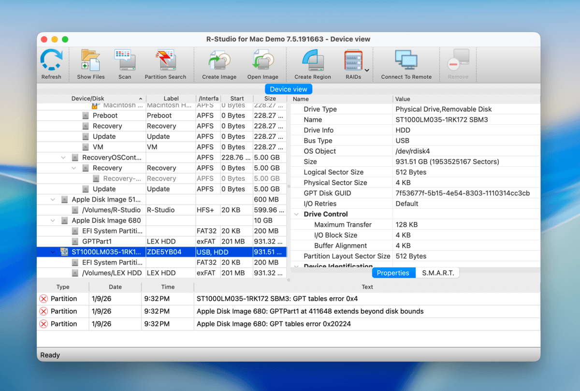Viewport: 580px width, 391px height.
Task: Sort by the Device/Disk column header
Action: click(88, 99)
